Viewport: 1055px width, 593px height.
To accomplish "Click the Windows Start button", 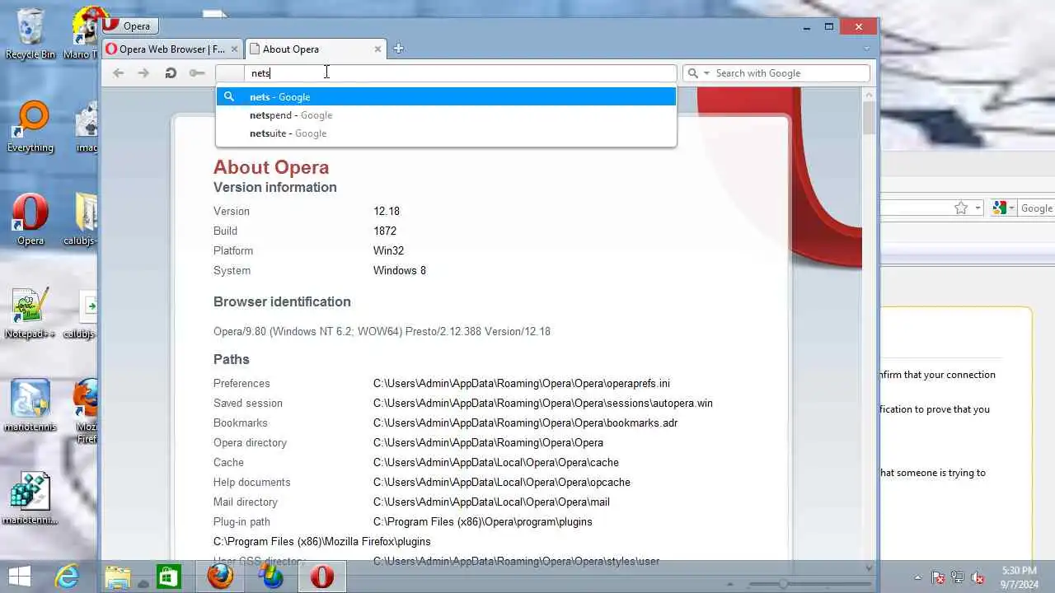I will pos(20,577).
